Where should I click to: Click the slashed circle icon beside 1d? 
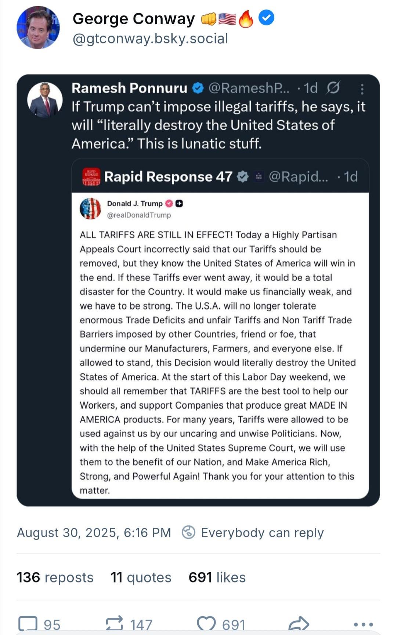[333, 88]
